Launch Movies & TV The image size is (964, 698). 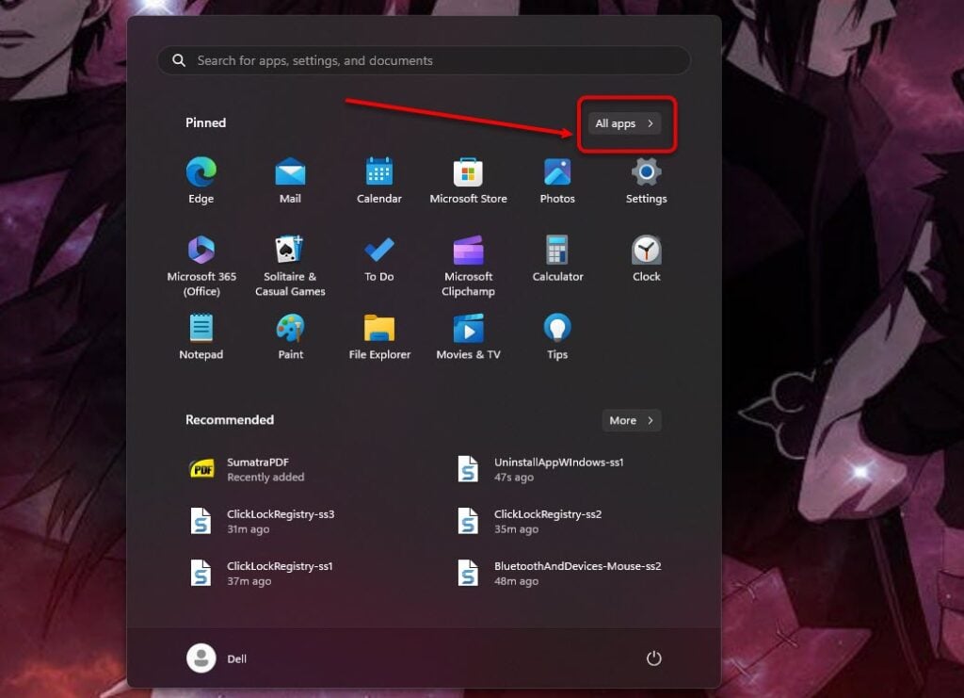pos(468,336)
